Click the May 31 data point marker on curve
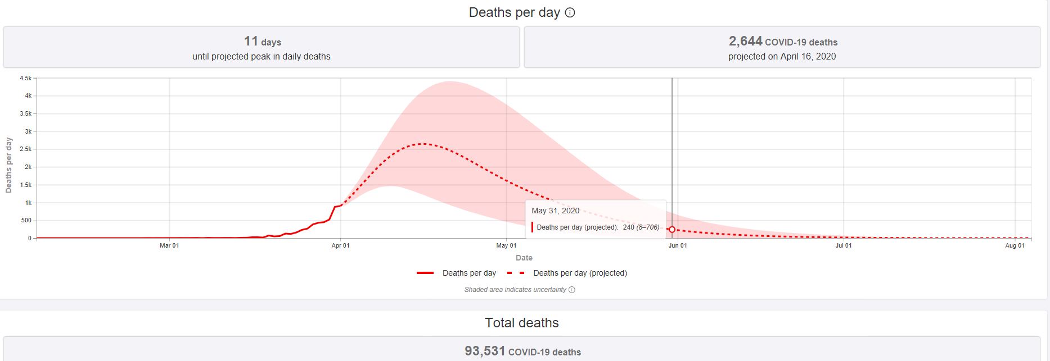Viewport: 1050px width, 361px height. tap(672, 230)
